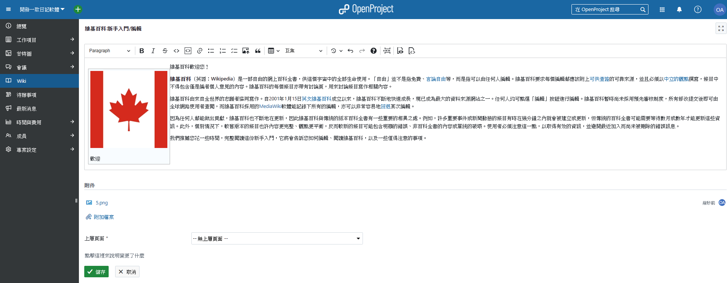This screenshot has height=283, width=727.
Task: Click the 言論自由 link in text
Action: [x=436, y=79]
